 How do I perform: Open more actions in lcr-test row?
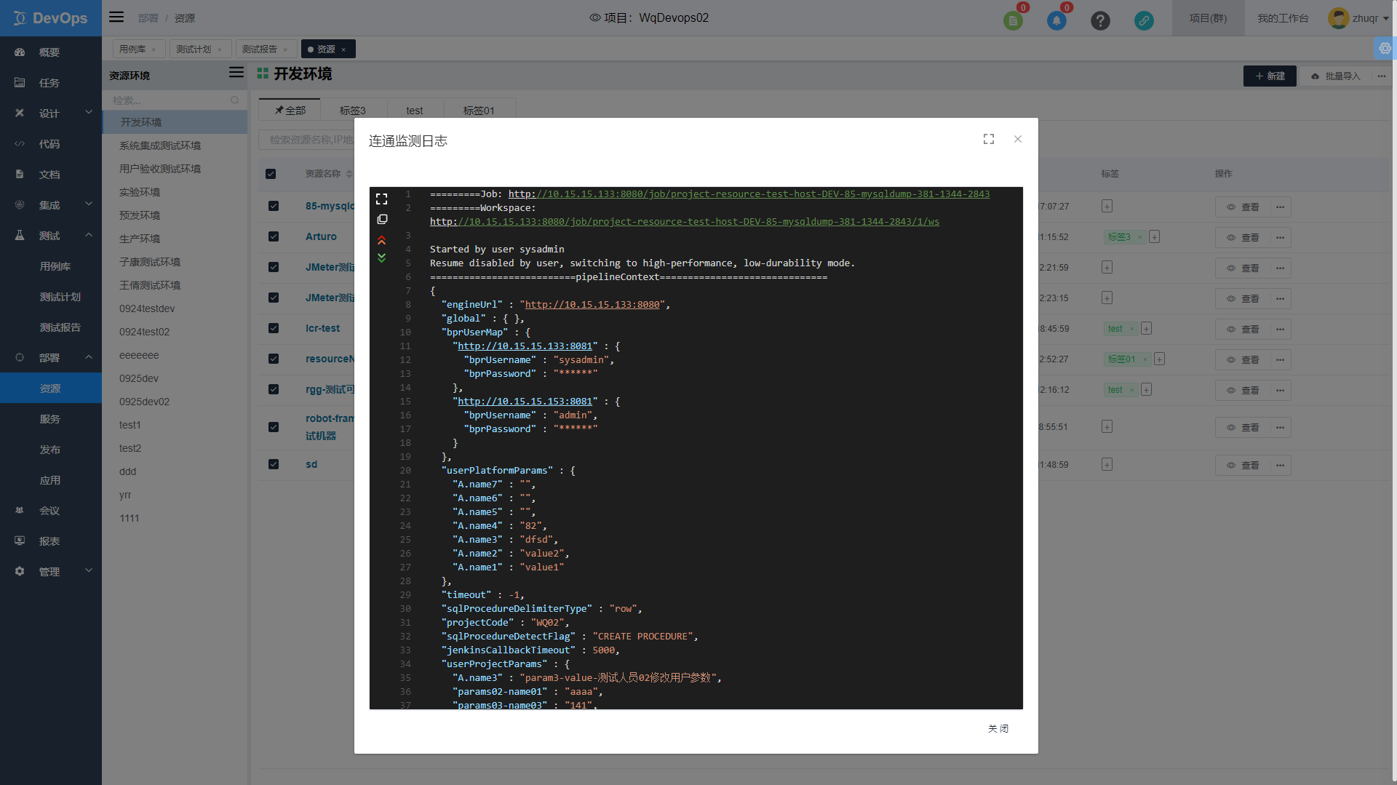click(1280, 330)
